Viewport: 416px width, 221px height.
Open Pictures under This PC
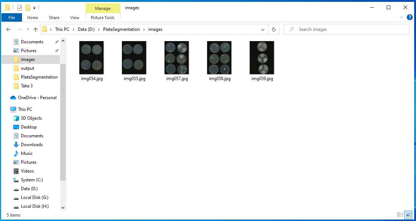click(28, 162)
